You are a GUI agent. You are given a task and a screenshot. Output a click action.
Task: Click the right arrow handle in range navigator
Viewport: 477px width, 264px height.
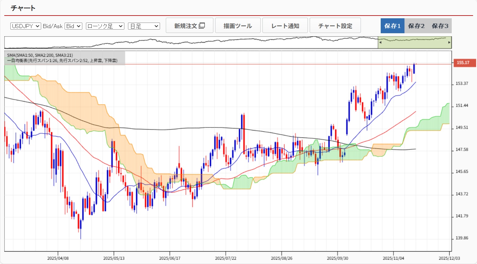[x=449, y=42]
